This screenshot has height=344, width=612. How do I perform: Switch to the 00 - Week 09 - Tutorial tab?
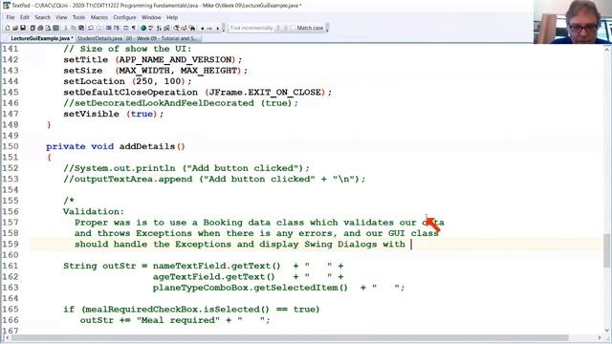point(163,38)
